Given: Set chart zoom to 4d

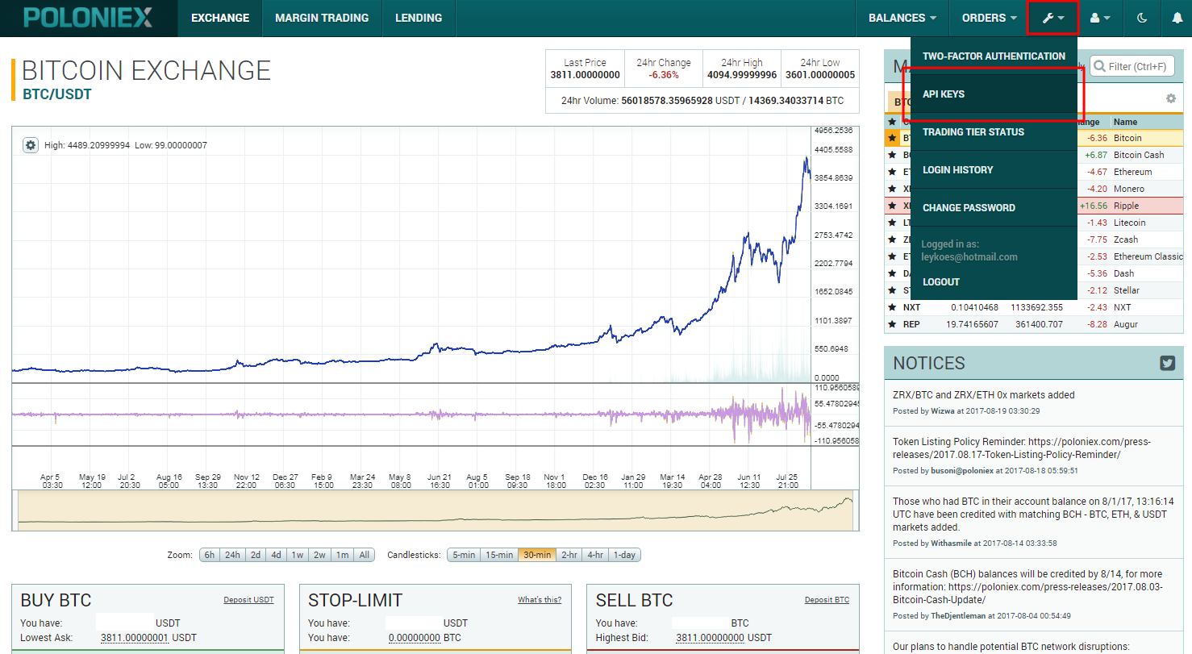Looking at the screenshot, I should pyautogui.click(x=277, y=555).
